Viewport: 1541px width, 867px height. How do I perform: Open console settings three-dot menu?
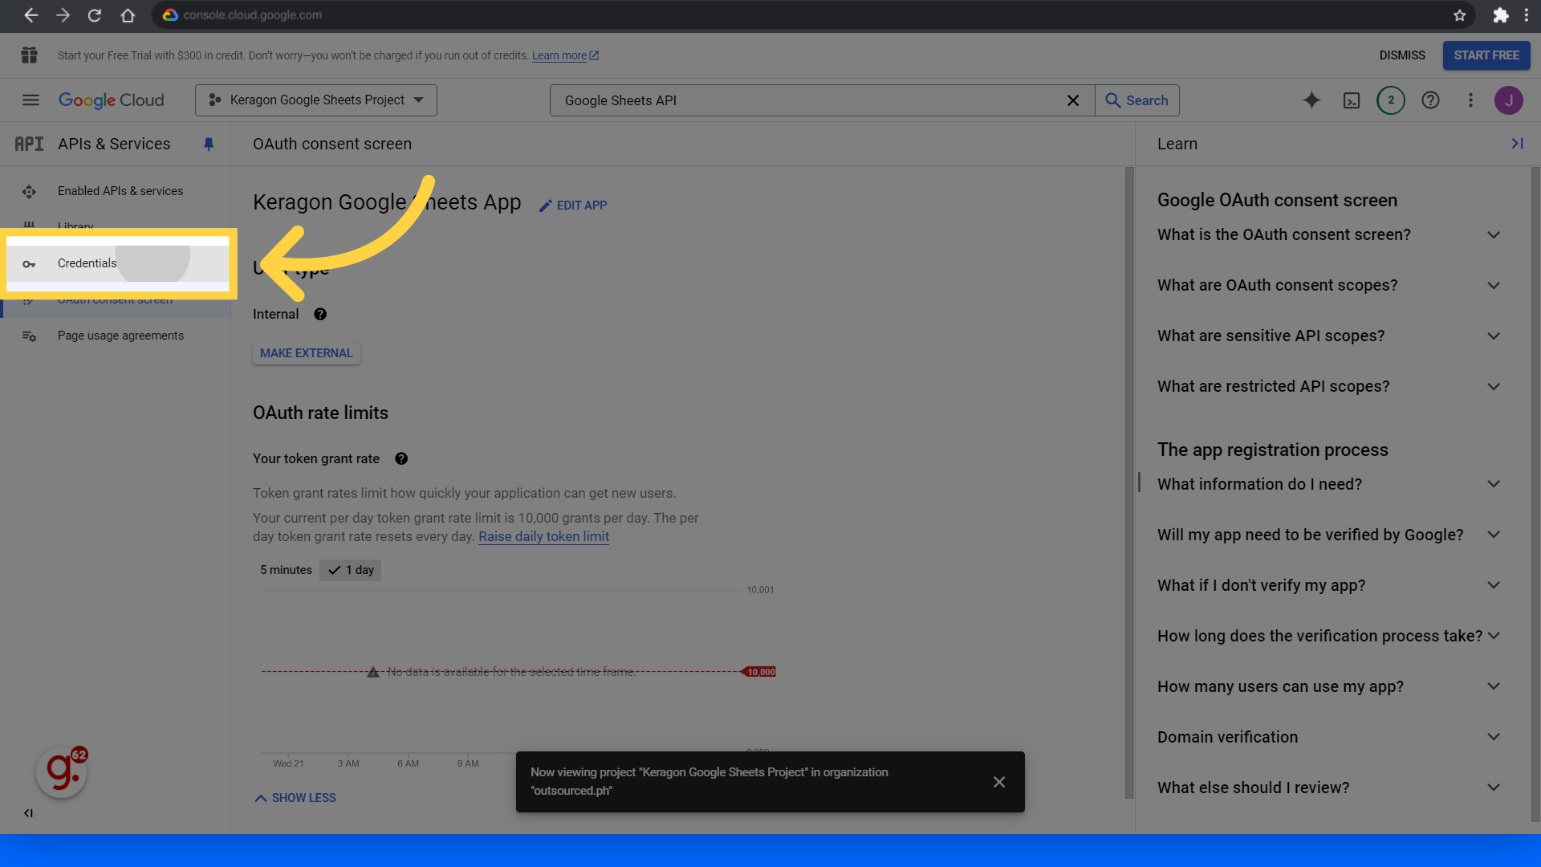(1470, 100)
